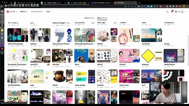Click the browser back arrow
This screenshot has width=189, height=106.
pos(2,6)
